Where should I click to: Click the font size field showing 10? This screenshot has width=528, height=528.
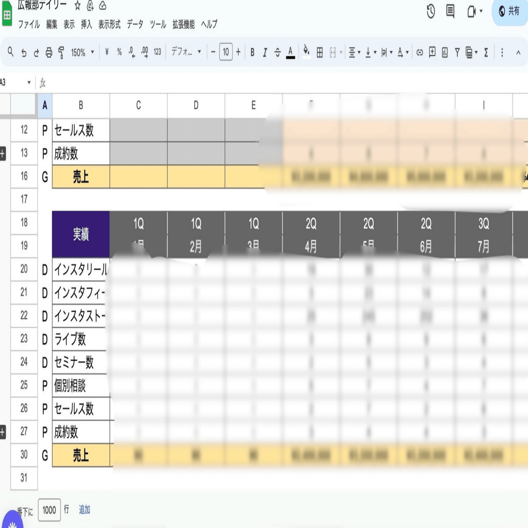click(x=226, y=52)
